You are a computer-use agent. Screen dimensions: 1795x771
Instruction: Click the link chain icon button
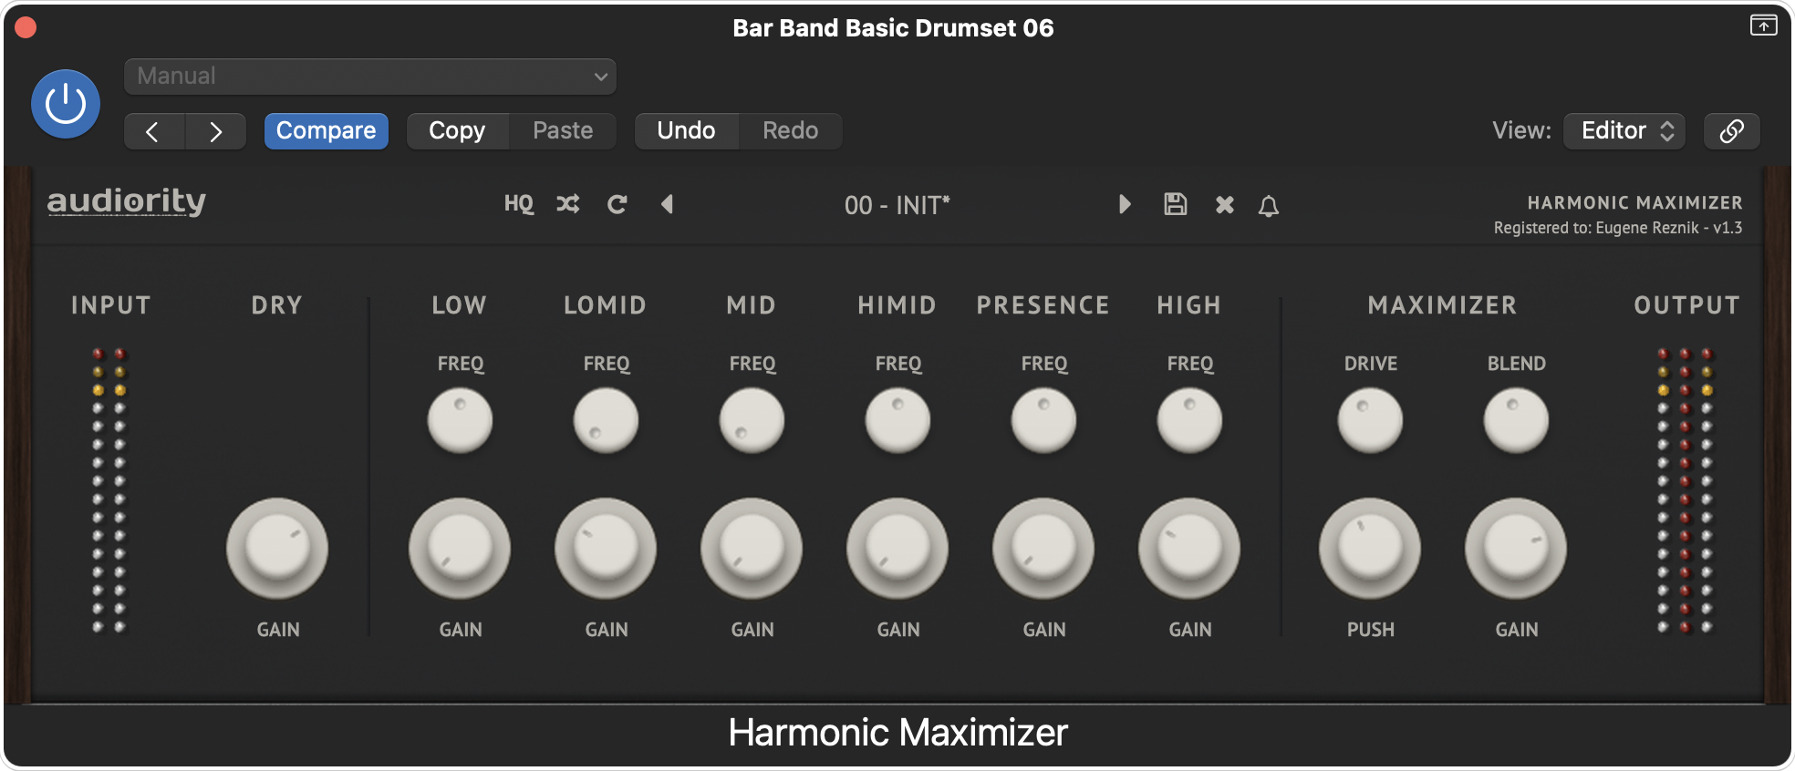click(x=1731, y=131)
